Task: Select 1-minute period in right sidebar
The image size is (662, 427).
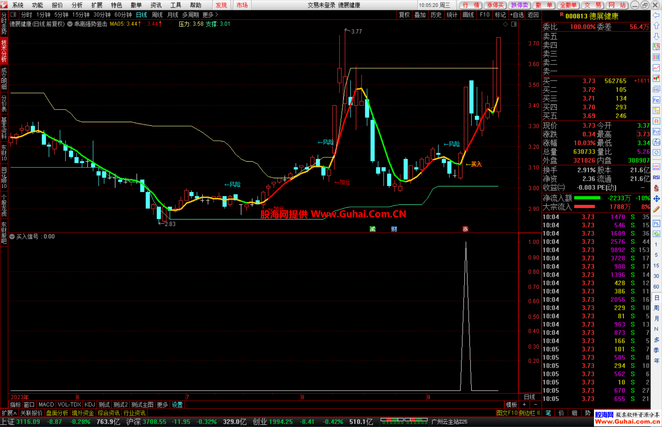Action: click(x=656, y=244)
